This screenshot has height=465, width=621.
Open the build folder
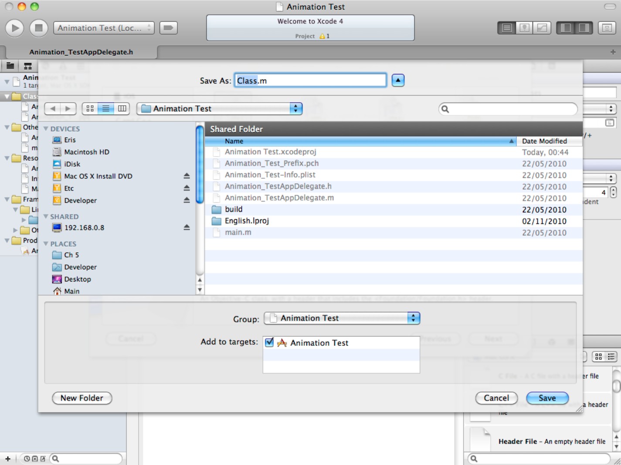pyautogui.click(x=234, y=209)
